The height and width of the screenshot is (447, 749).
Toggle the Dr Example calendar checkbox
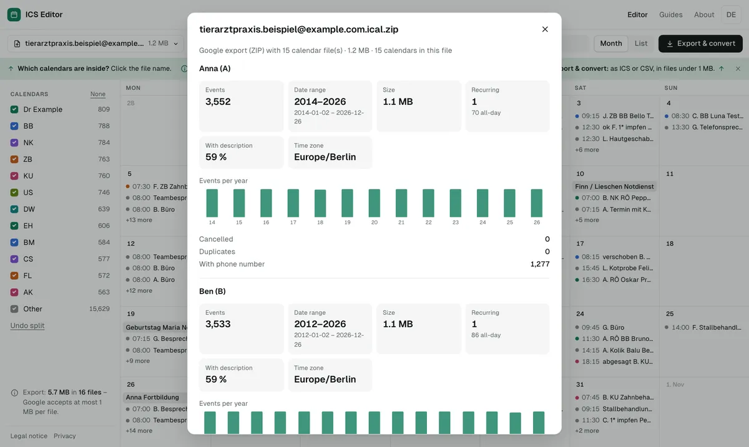click(x=14, y=109)
